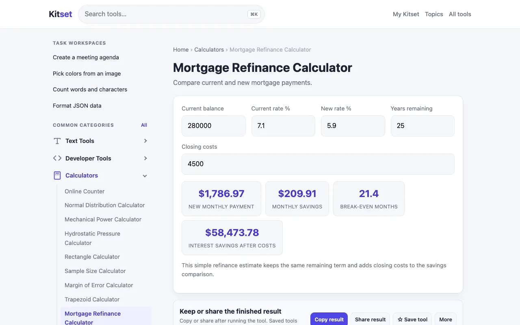
Task: Open Format JSON data workspace
Action: 77,106
